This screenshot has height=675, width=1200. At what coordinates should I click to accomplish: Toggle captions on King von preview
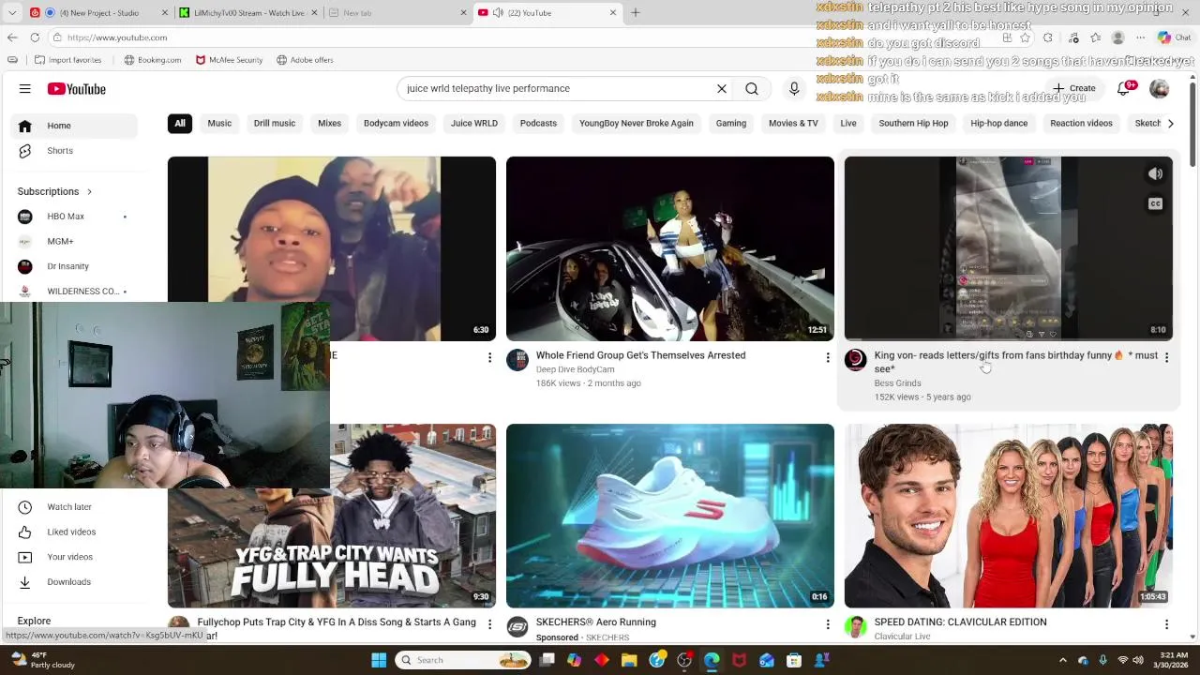pos(1155,203)
